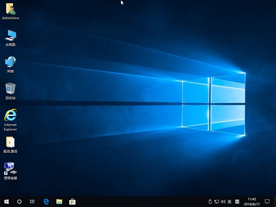Click the safely remove hardware tray icon
The width and height of the screenshot is (276, 207).
coord(210,201)
